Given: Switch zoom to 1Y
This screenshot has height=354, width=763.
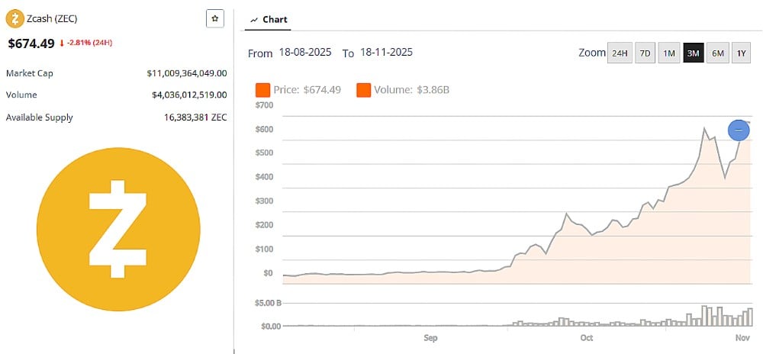Looking at the screenshot, I should [x=741, y=53].
